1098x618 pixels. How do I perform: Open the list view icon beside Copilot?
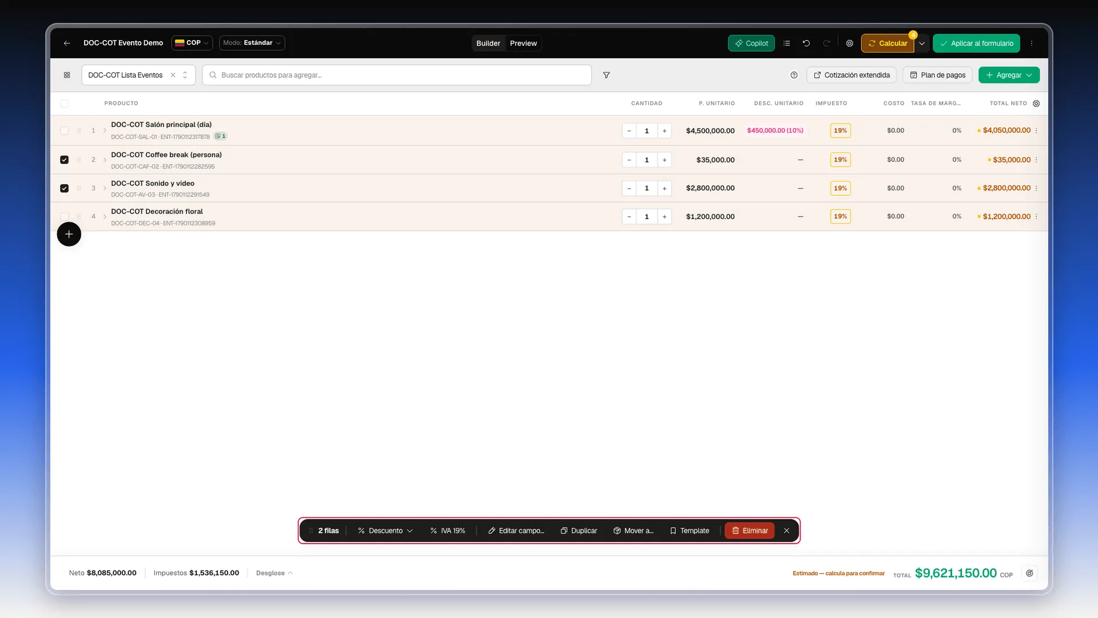click(x=787, y=43)
